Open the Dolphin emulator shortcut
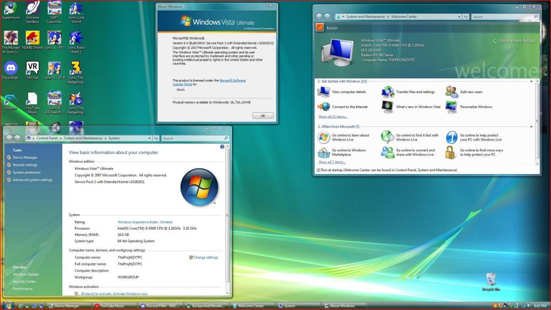This screenshot has height=310, width=551. pos(10,98)
